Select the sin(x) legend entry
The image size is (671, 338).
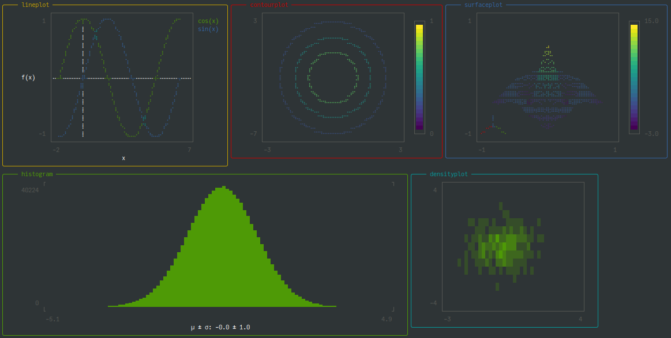point(208,29)
